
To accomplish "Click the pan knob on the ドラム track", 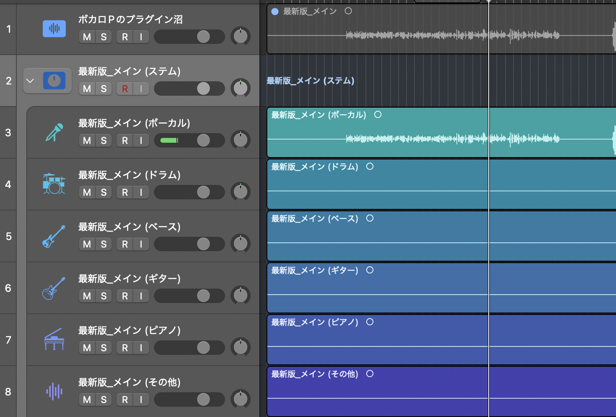I will click(241, 192).
